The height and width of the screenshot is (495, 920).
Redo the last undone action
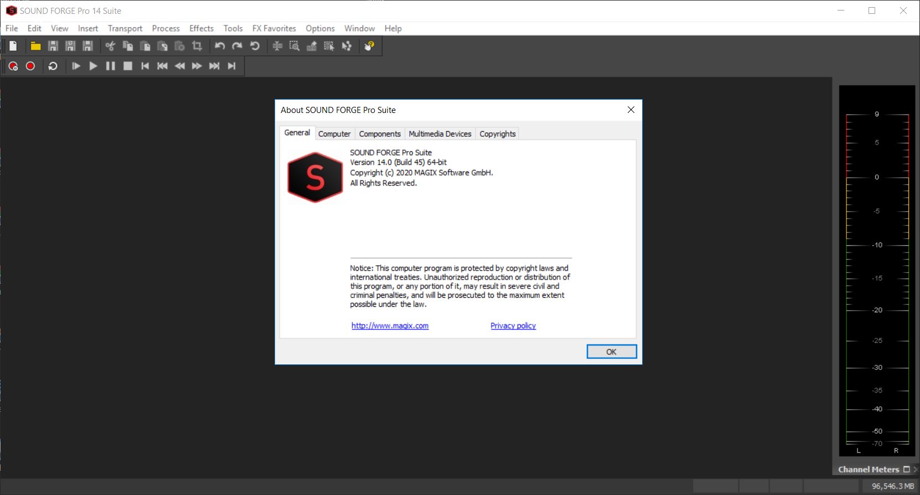coord(237,46)
